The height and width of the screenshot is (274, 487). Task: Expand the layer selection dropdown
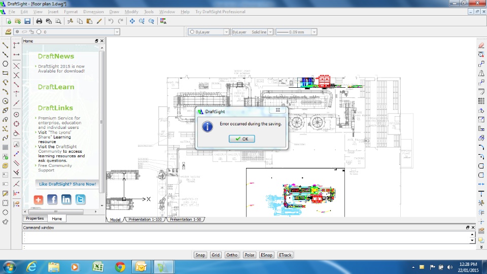117,31
